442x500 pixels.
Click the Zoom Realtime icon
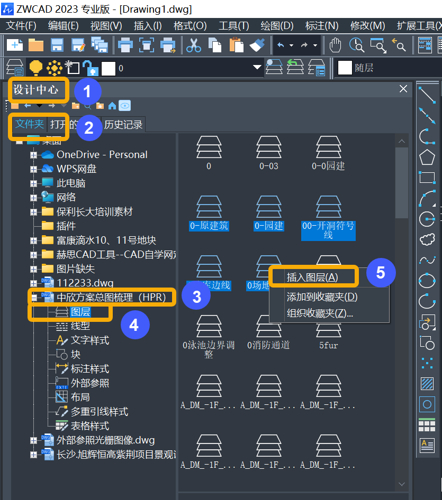click(356, 45)
